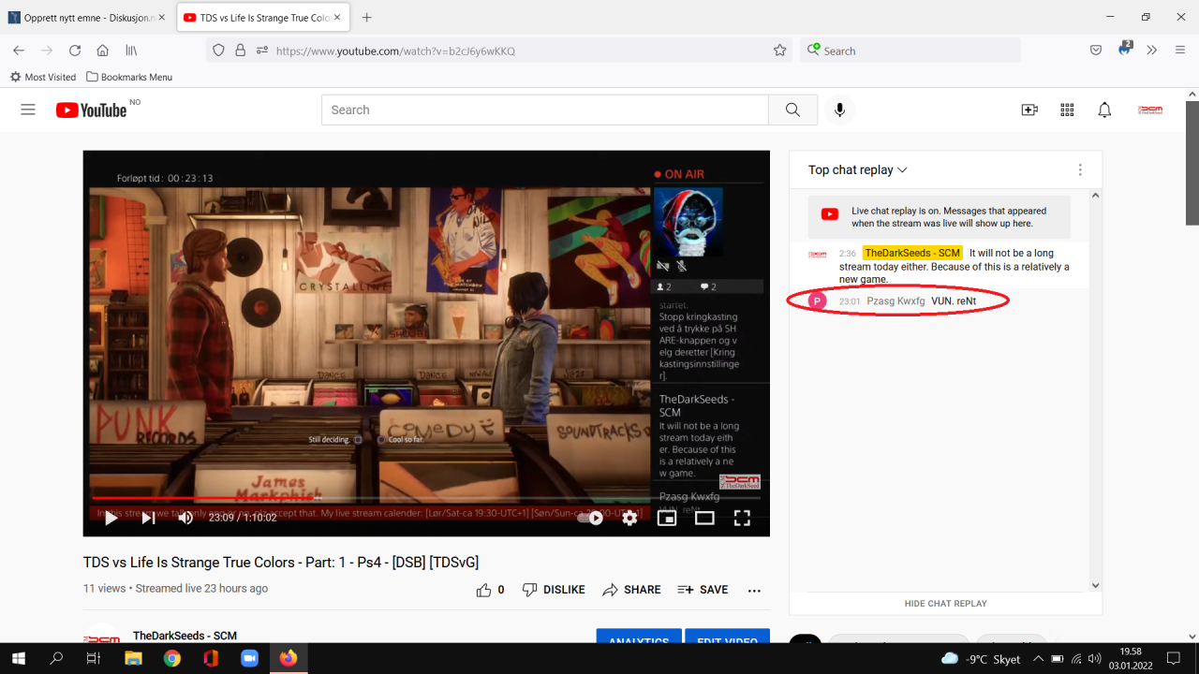Image resolution: width=1199 pixels, height=674 pixels.
Task: Open video player settings gear
Action: pyautogui.click(x=629, y=518)
